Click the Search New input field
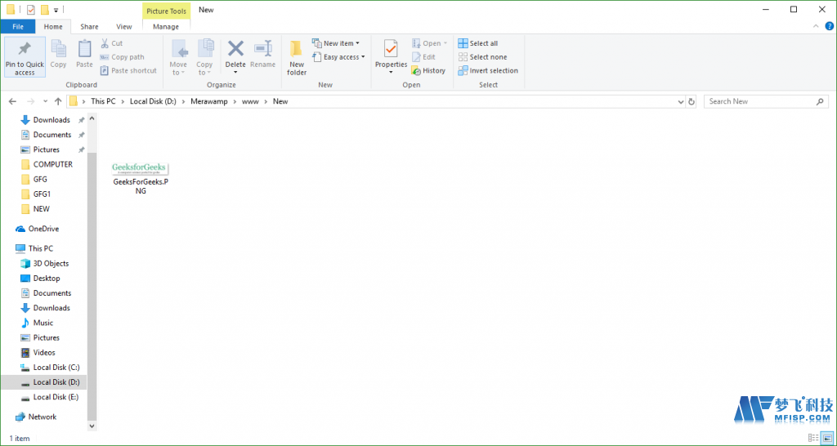The width and height of the screenshot is (837, 446). coord(766,101)
